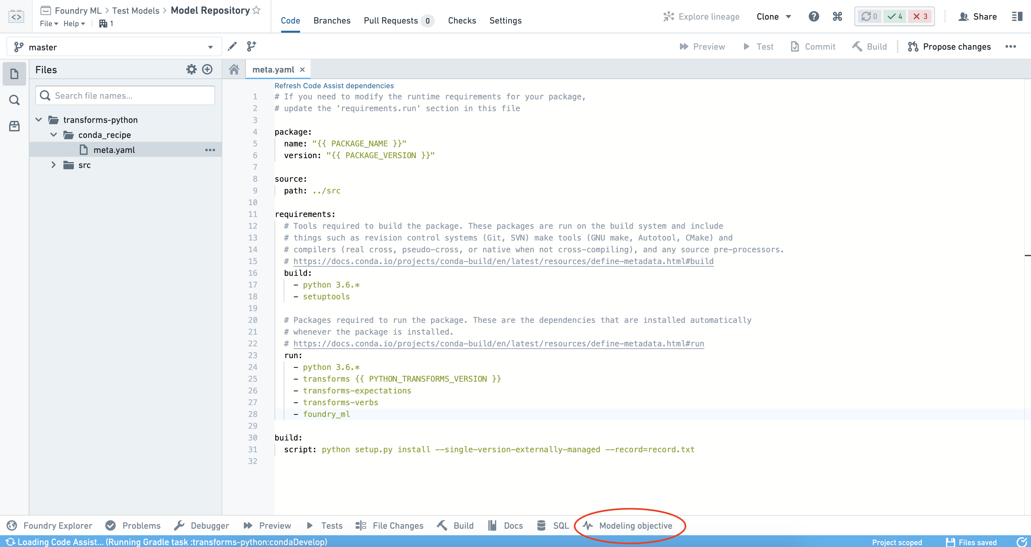
Task: Open Files settings gear icon
Action: [191, 70]
